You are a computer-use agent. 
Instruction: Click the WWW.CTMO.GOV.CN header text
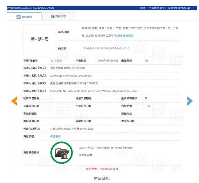(x=31, y=8)
